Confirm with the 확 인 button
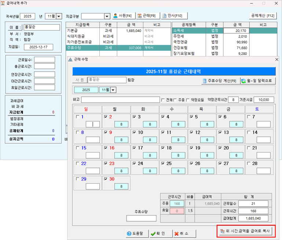Image resolution: width=282 pixels, height=240 pixels. point(161,233)
